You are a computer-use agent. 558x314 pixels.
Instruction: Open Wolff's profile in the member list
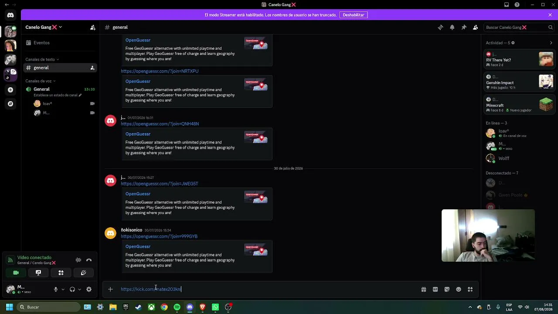tap(519, 158)
